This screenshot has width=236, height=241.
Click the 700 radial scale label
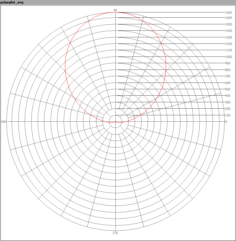coord(228,76)
